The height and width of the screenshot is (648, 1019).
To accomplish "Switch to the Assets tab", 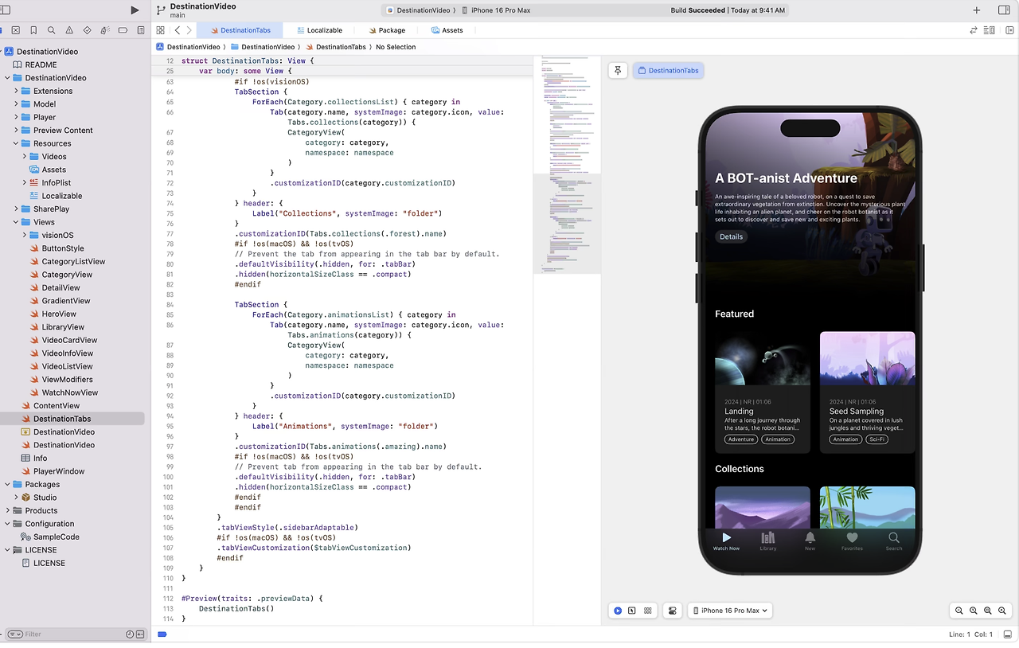I will pos(447,30).
